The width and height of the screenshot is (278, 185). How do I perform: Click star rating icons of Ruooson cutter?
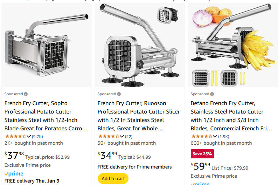[x=109, y=136]
